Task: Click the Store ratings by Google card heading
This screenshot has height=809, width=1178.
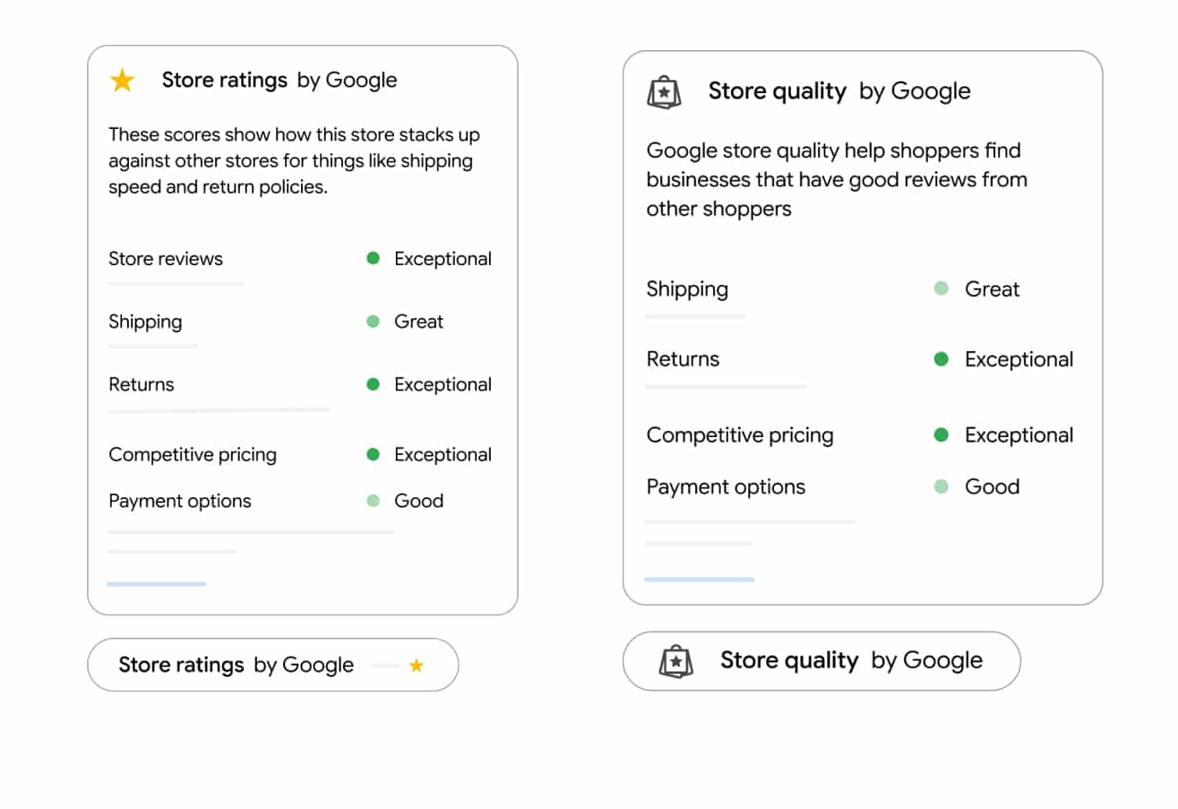Action: click(279, 80)
